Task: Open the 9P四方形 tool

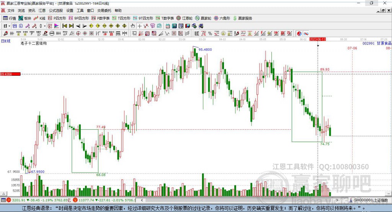Action: tap(79, 18)
